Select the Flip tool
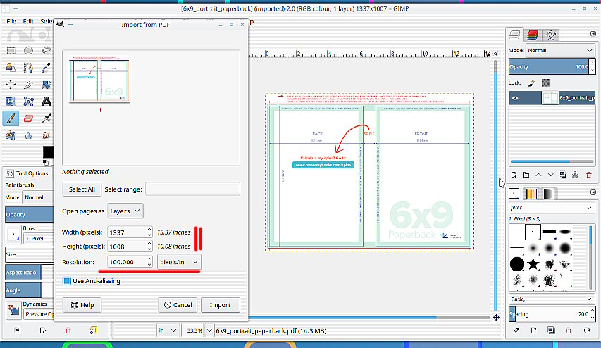Screen dimensions: 601x348 [x=11, y=101]
